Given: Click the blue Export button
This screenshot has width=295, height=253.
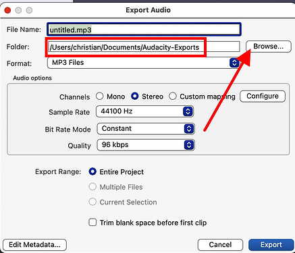Looking at the screenshot, I should point(271,245).
